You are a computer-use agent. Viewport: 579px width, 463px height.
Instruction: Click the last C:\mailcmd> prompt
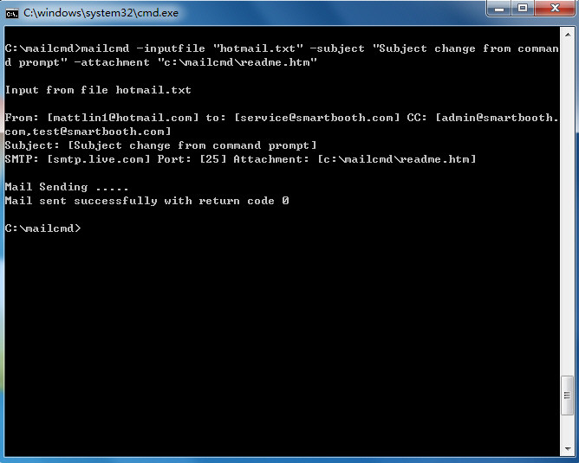pyautogui.click(x=42, y=228)
